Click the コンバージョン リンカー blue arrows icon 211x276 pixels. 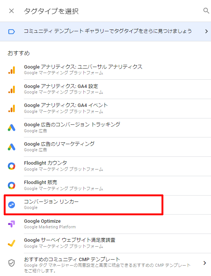[12, 205]
